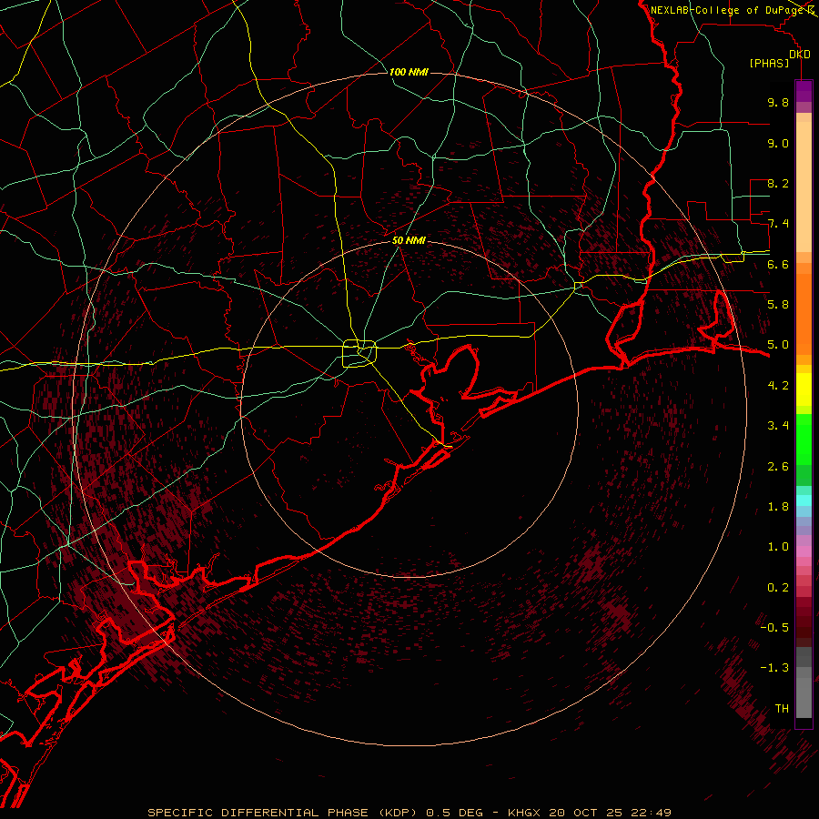The height and width of the screenshot is (819, 819).
Task: Click the peach segment of the color bar
Action: coord(804,187)
